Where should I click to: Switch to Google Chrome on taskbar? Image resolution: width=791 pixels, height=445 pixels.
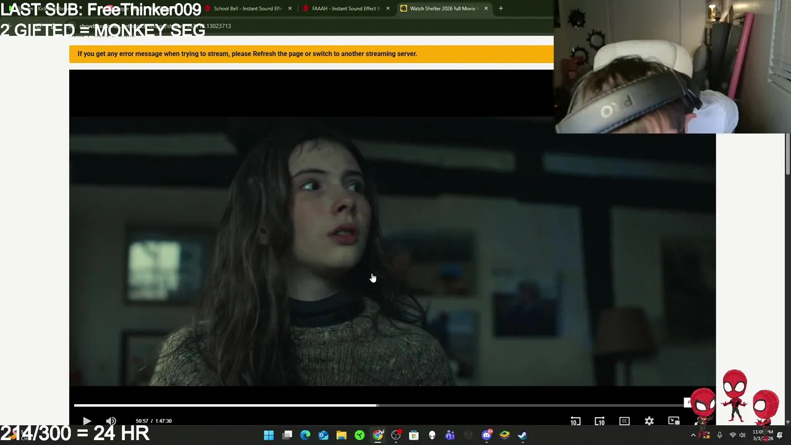[378, 436]
